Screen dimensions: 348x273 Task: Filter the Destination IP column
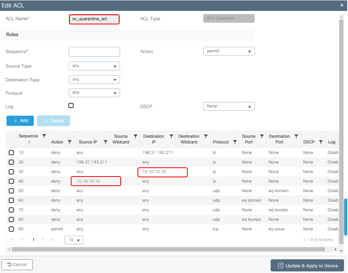click(171, 136)
